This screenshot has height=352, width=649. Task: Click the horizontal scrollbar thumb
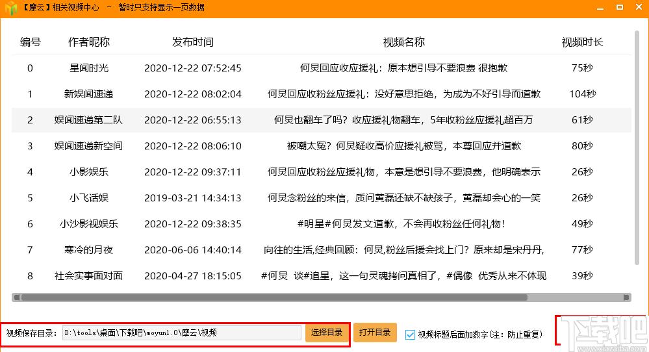pyautogui.click(x=274, y=297)
